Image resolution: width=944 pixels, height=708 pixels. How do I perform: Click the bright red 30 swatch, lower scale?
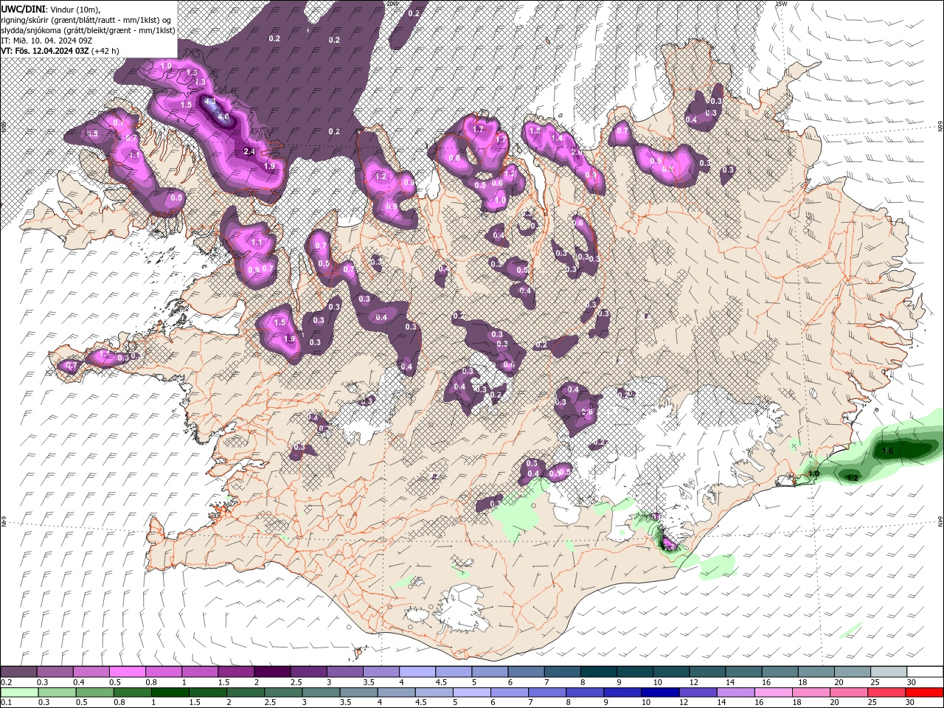(925, 693)
